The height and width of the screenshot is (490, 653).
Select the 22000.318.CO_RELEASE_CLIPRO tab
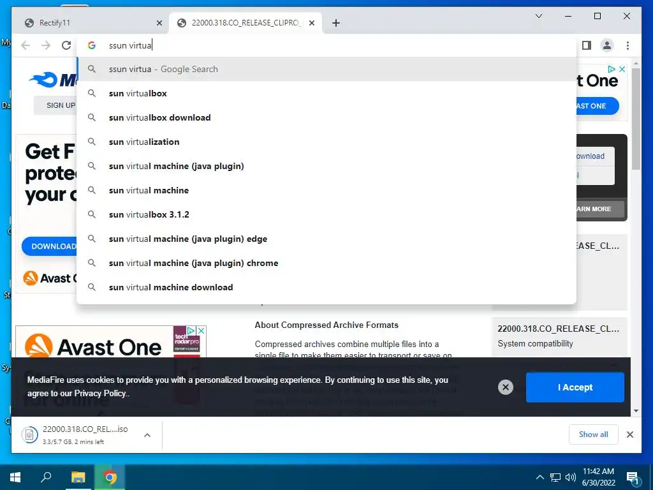pyautogui.click(x=246, y=23)
